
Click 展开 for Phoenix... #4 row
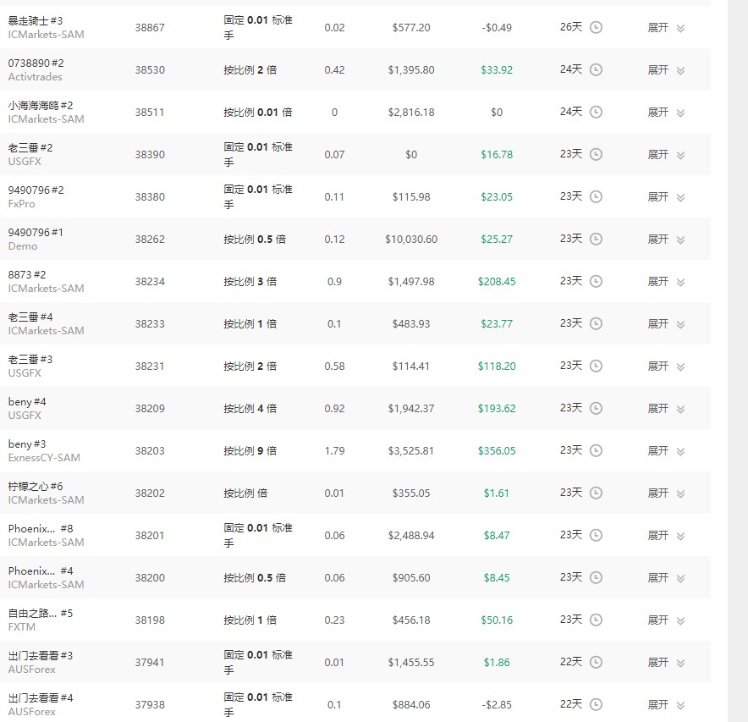657,577
